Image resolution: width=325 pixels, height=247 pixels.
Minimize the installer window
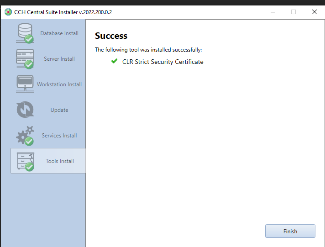tap(273, 12)
